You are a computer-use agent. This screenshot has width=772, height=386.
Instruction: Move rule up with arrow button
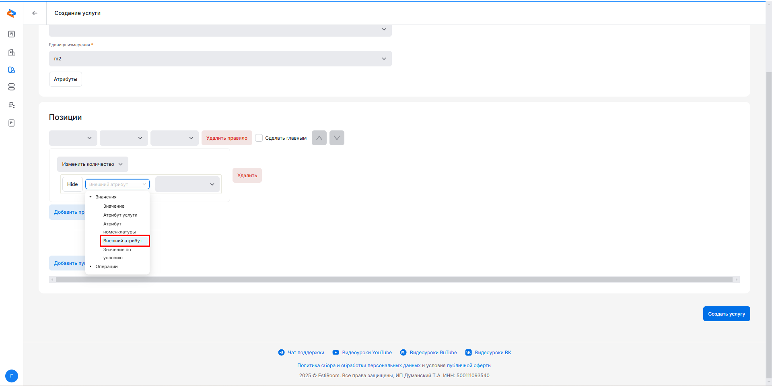pyautogui.click(x=319, y=138)
